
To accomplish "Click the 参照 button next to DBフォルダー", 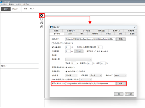I will [x=121, y=39].
